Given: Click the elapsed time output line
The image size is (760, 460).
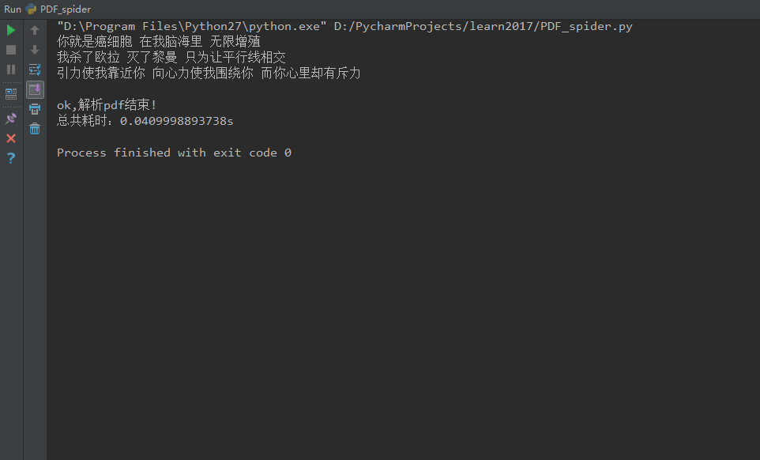Looking at the screenshot, I should [144, 121].
